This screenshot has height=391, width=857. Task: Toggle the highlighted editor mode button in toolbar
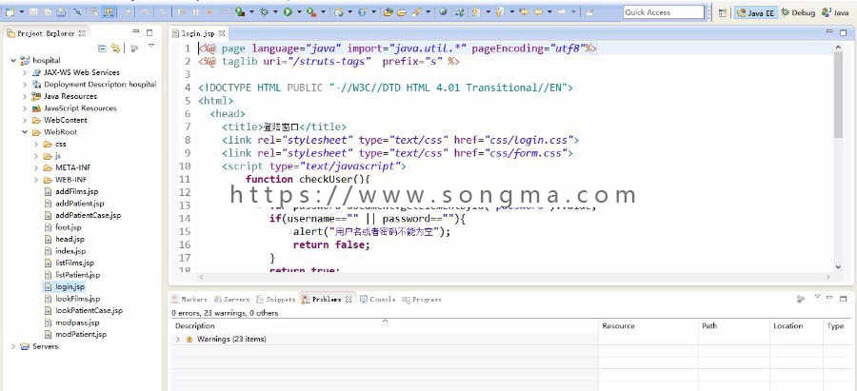[109, 11]
